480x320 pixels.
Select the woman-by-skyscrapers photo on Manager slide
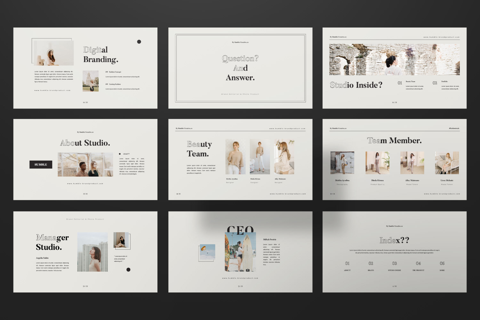tap(92, 252)
